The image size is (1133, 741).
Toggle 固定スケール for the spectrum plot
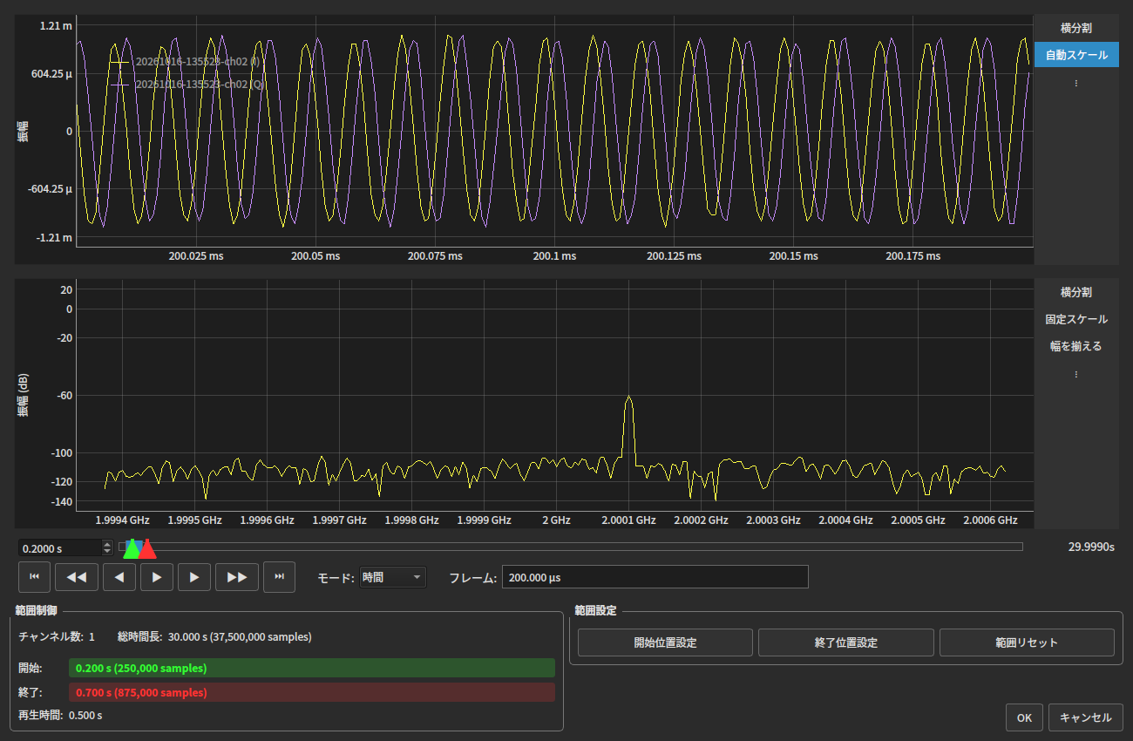point(1076,319)
